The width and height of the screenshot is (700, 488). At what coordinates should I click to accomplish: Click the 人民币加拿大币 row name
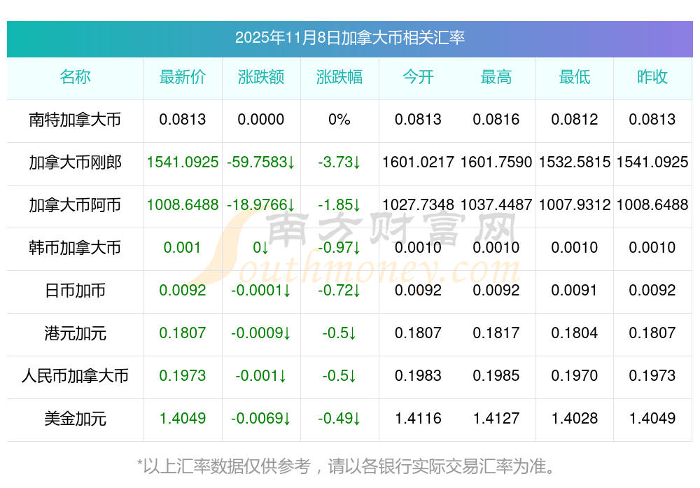point(75,376)
